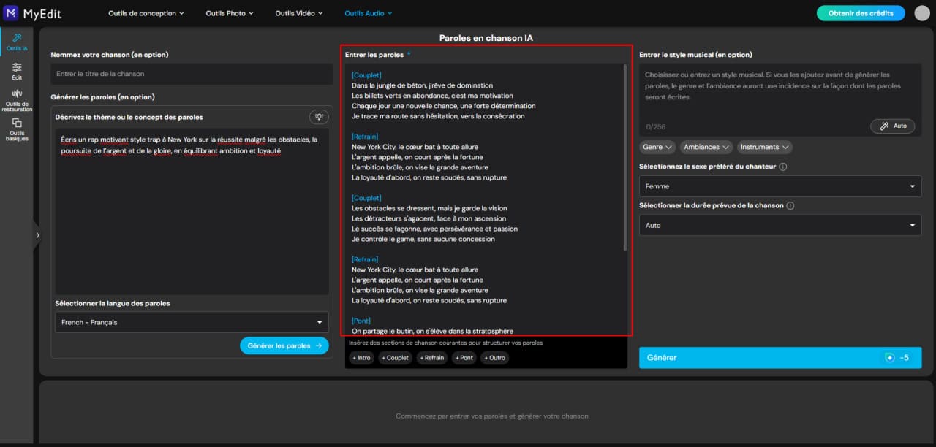Click the lyrics scrollbar

tap(624, 157)
